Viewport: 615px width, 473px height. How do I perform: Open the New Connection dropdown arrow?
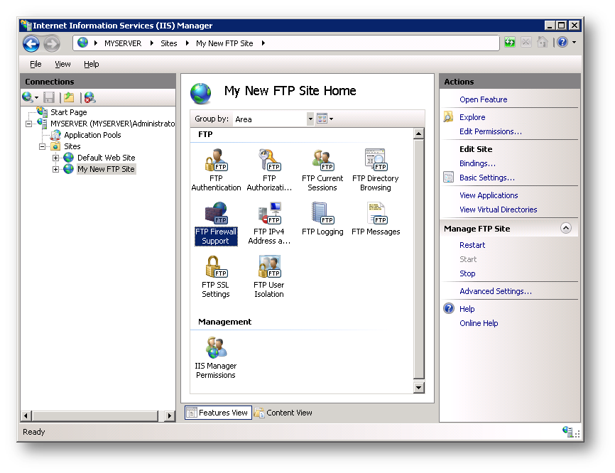[x=36, y=97]
